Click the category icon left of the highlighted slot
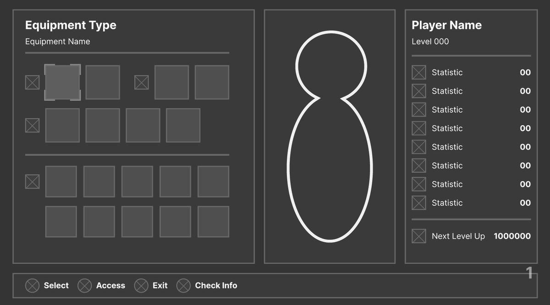 [x=32, y=82]
